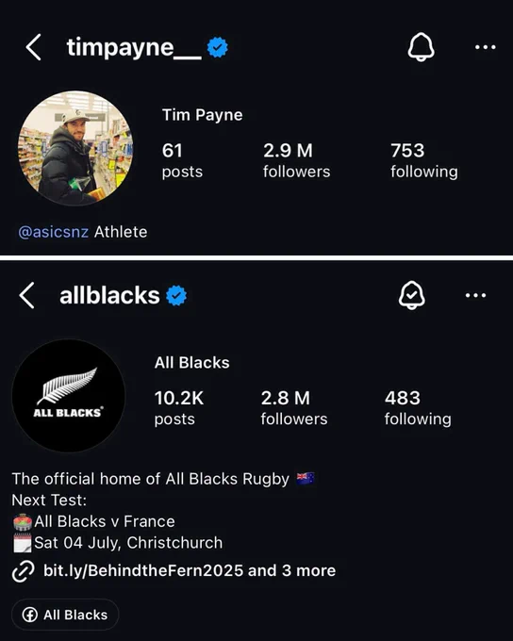The image size is (513, 641).
Task: View All Blacks 2.8 M followers
Action: tap(294, 407)
